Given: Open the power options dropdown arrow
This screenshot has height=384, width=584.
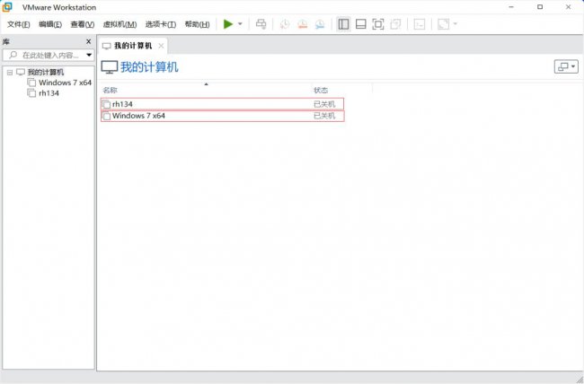Looking at the screenshot, I should 240,24.
